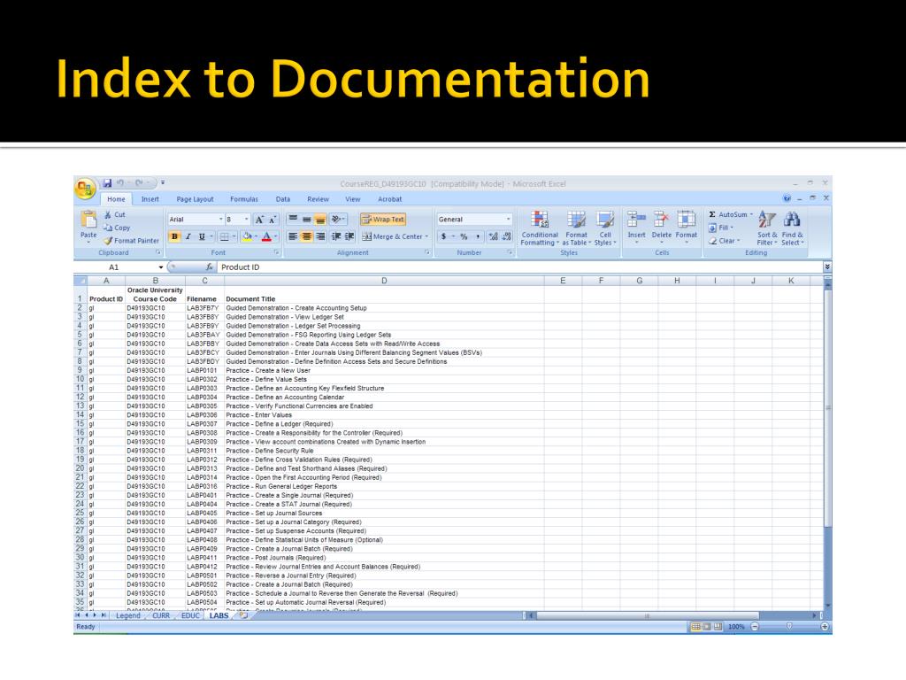Adjust the zoom slider
The width and height of the screenshot is (906, 680).
click(x=789, y=626)
